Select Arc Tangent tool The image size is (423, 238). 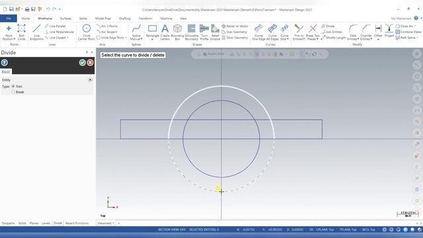[107, 32]
